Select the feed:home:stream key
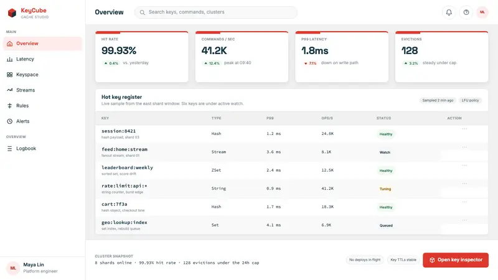498x280 pixels. tap(125, 149)
